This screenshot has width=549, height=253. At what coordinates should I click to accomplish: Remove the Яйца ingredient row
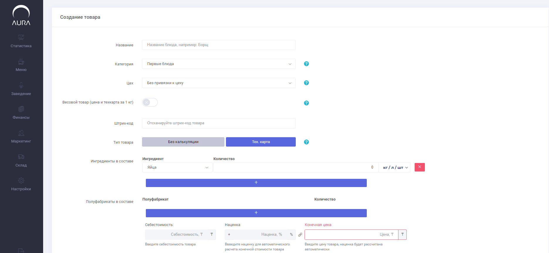pos(420,167)
